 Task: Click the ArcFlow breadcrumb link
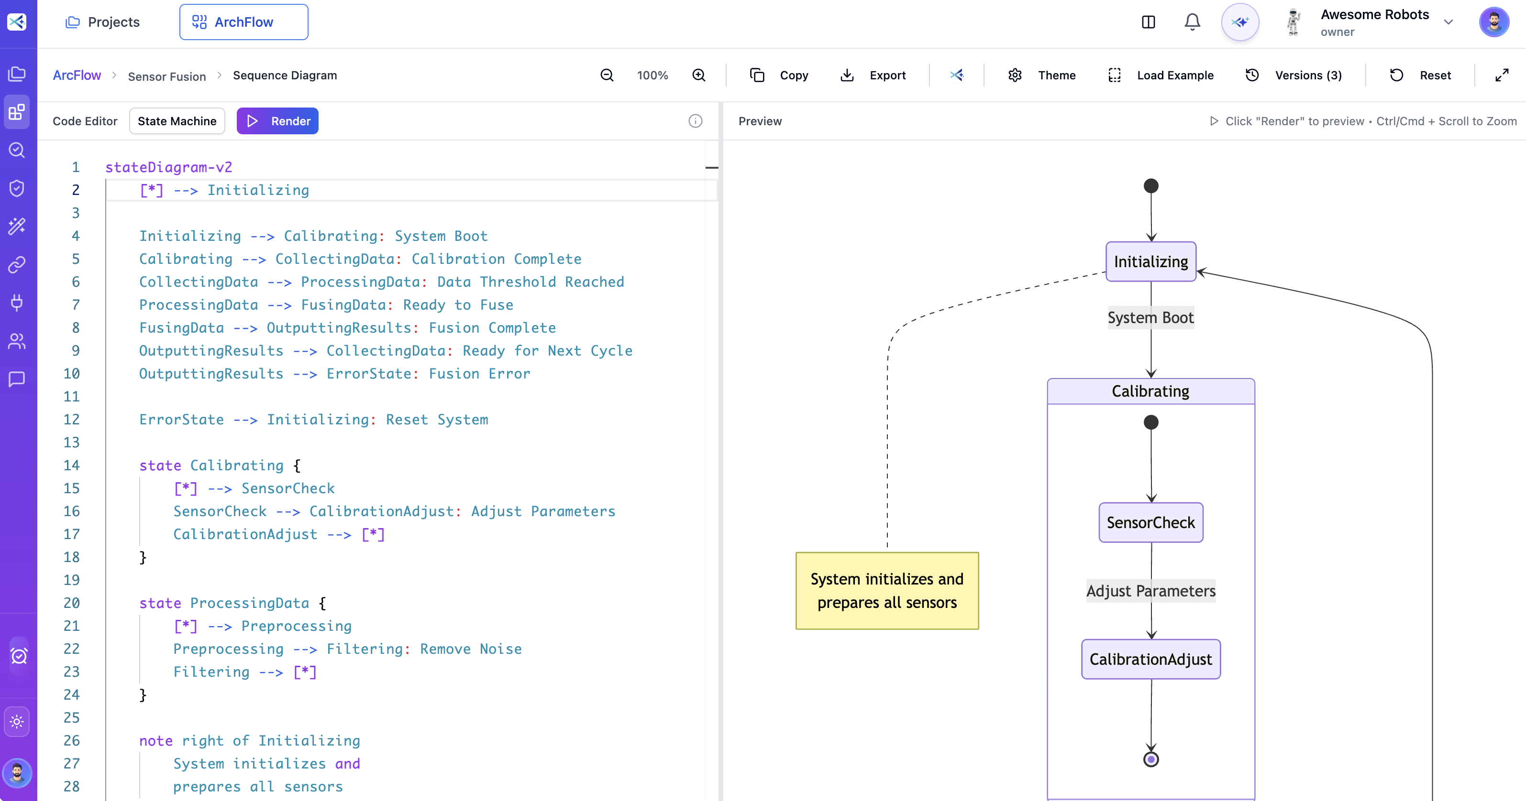77,75
